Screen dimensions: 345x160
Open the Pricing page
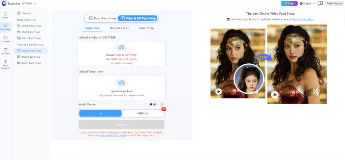point(289,3)
